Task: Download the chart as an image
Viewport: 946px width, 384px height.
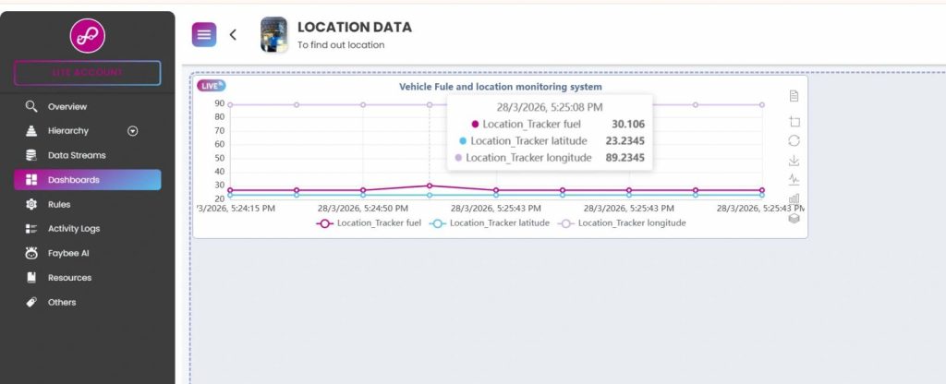Action: pos(794,161)
